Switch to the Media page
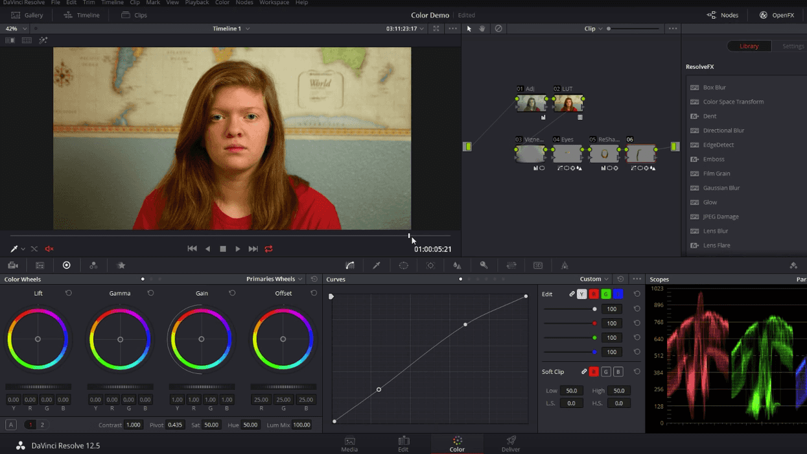This screenshot has height=454, width=807. [x=349, y=444]
